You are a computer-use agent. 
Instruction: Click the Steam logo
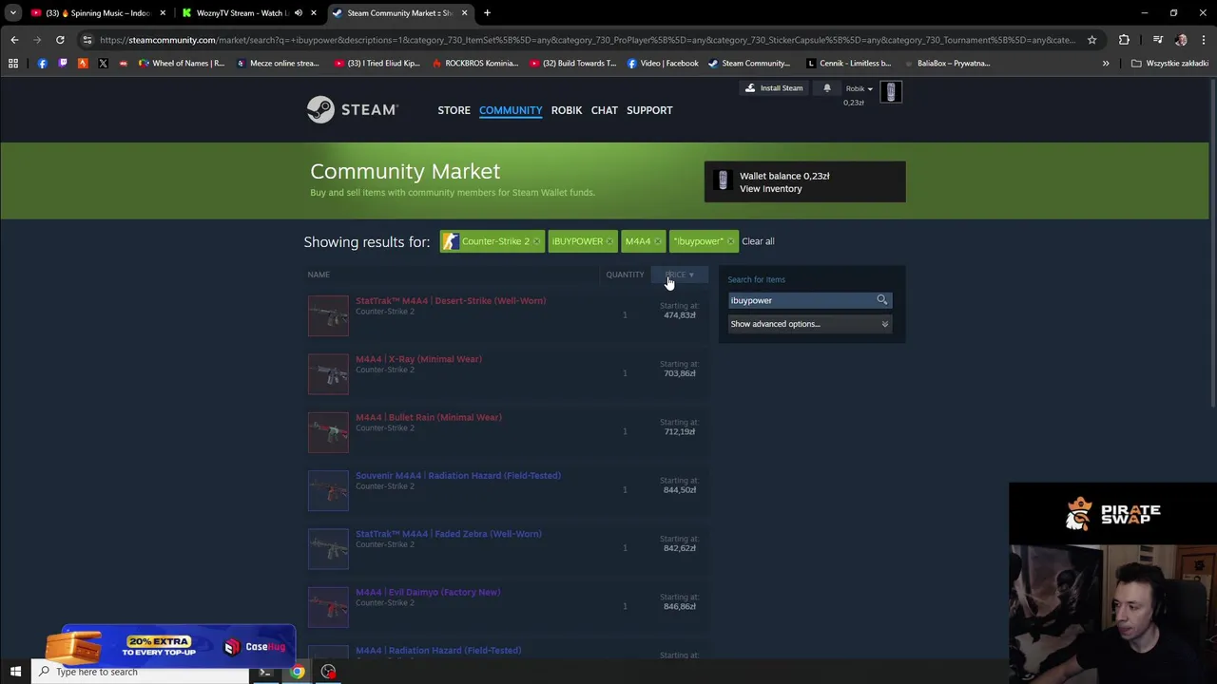pyautogui.click(x=352, y=110)
